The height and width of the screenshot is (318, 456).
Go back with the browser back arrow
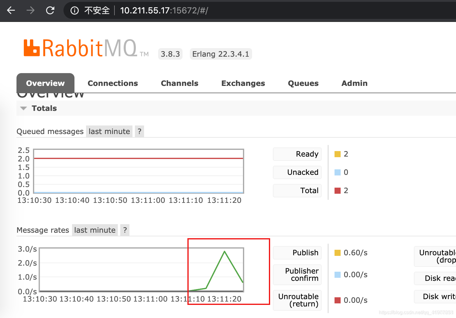(11, 11)
